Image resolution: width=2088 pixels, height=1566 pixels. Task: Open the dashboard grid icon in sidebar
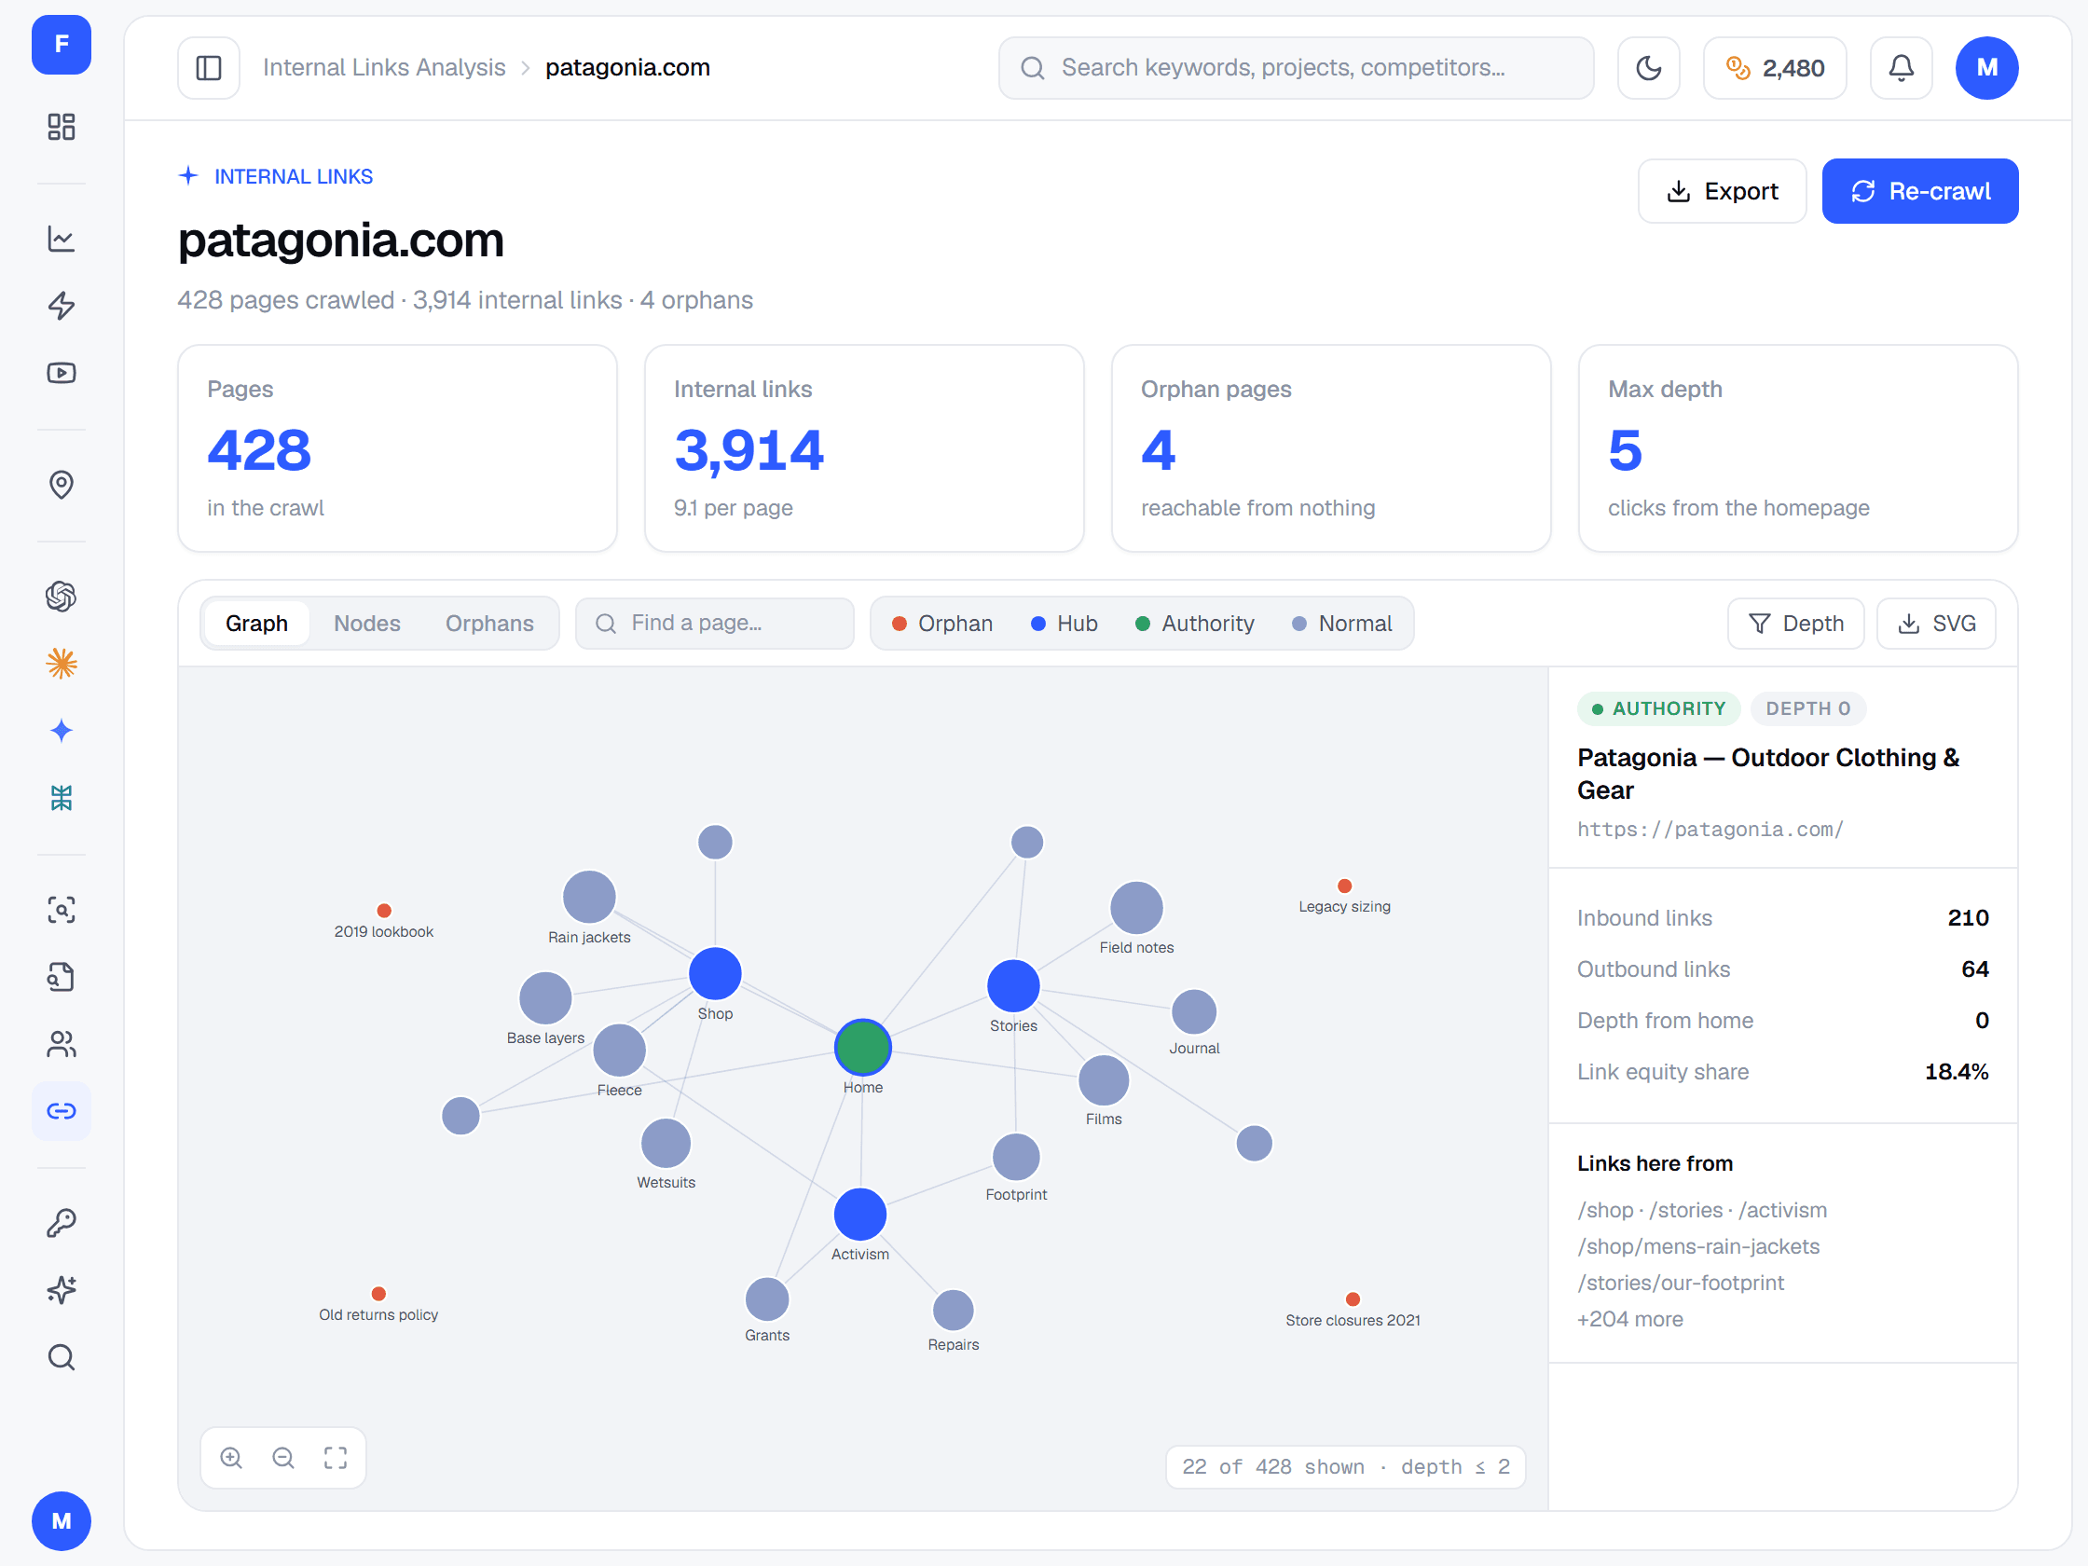point(62,127)
